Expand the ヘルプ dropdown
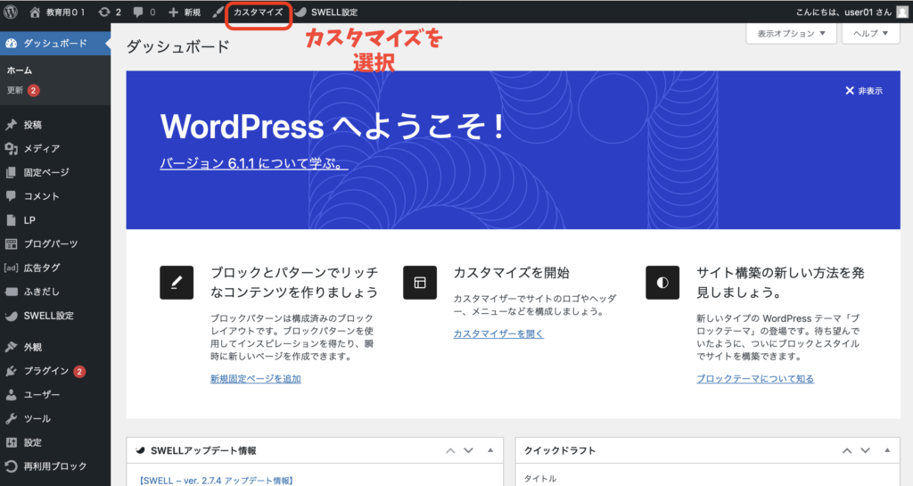The width and height of the screenshot is (913, 486). coord(870,33)
